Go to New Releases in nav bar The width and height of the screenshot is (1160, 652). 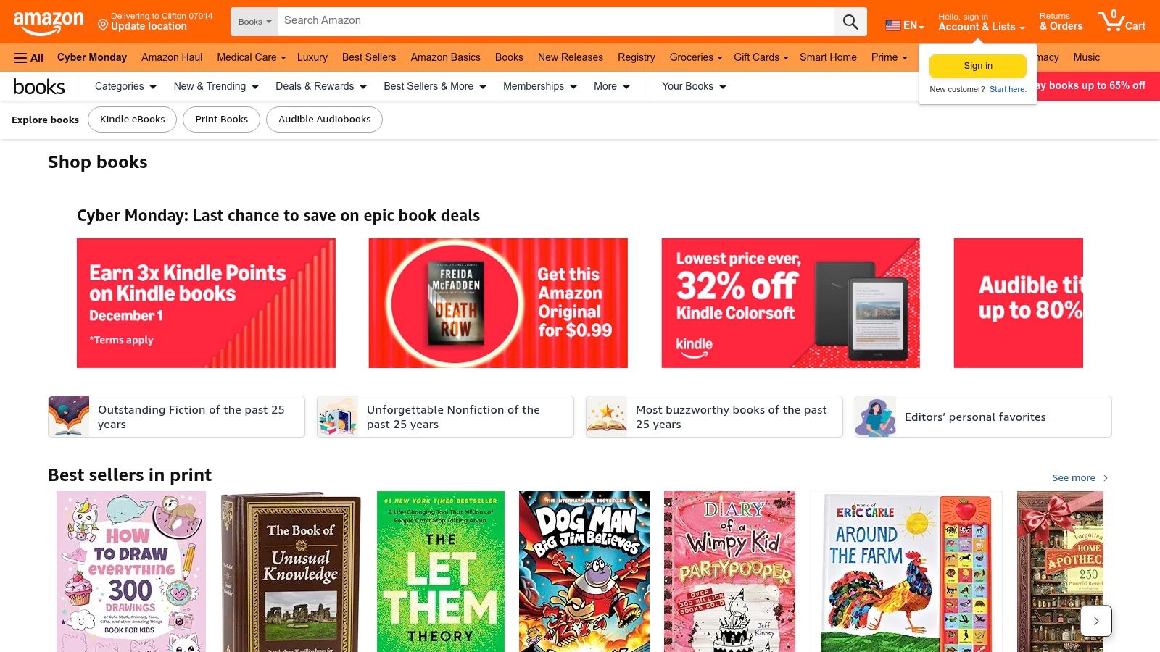pyautogui.click(x=570, y=57)
